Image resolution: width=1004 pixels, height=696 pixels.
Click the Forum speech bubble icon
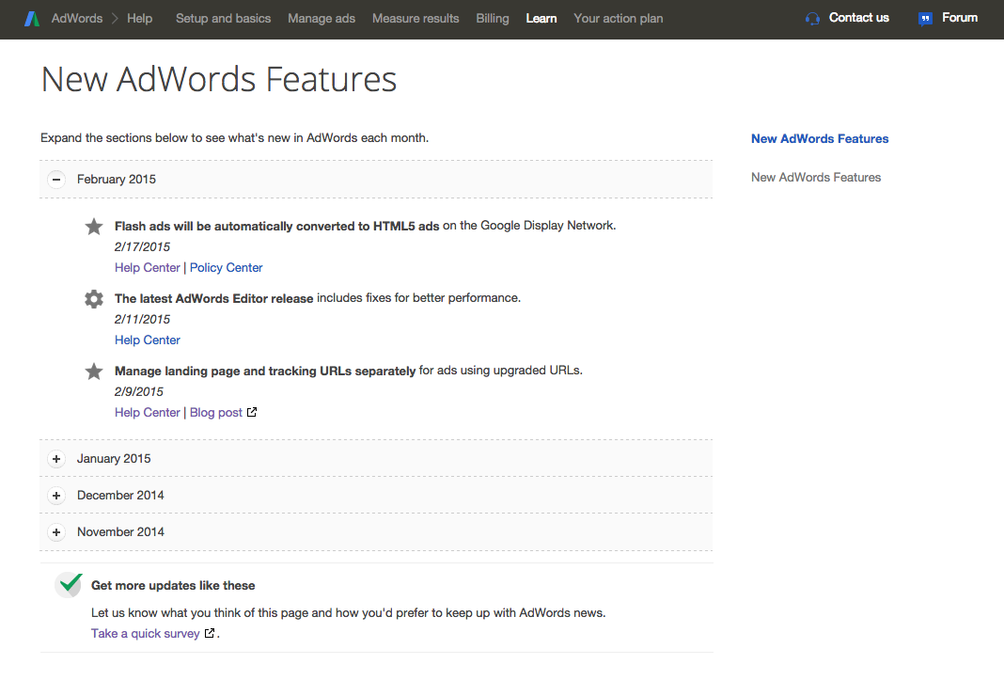[925, 19]
